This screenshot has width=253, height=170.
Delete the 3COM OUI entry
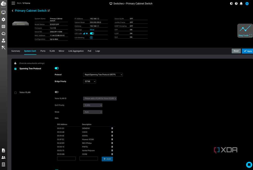(112, 154)
